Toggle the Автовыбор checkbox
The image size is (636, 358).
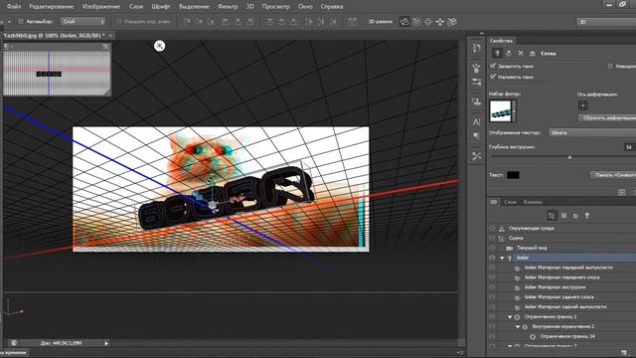click(x=21, y=22)
